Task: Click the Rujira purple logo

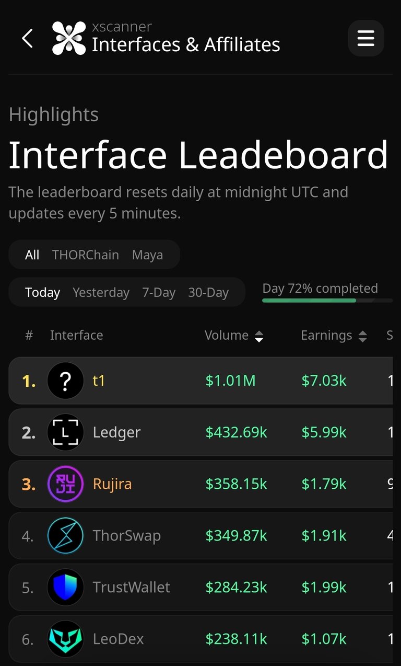Action: [x=65, y=484]
